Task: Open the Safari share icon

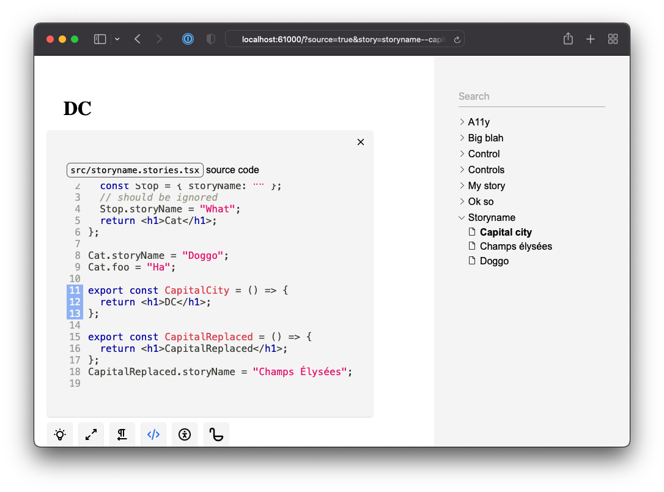Action: 567,39
